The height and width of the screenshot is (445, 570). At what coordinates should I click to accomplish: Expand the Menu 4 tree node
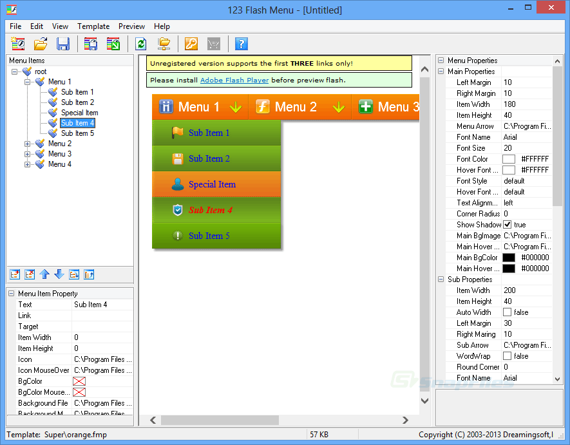[x=27, y=164]
